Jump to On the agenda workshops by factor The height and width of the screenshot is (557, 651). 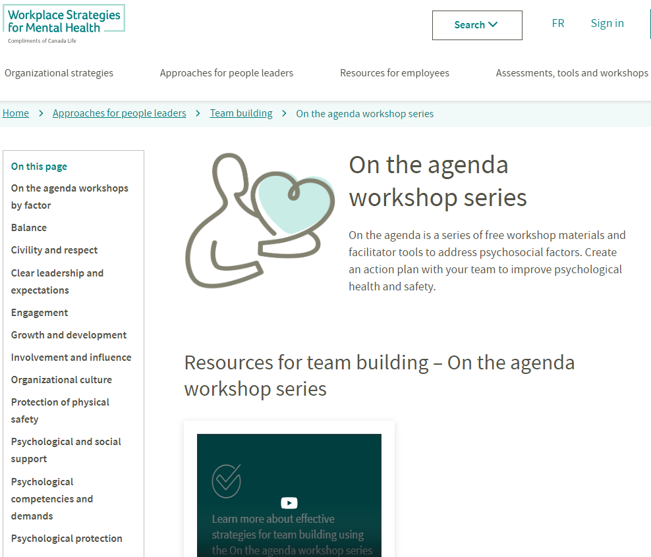(x=69, y=197)
